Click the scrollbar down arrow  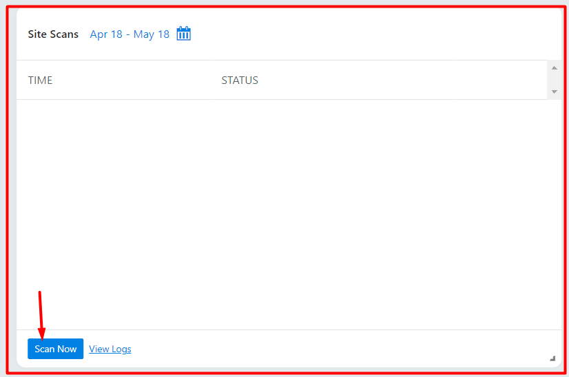554,91
